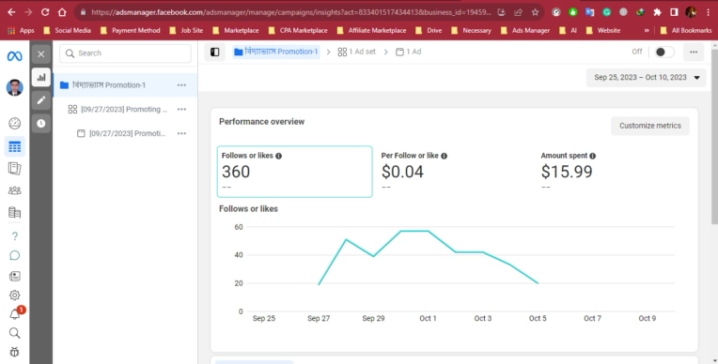Go to the 1 Ad set breadcrumb

point(357,52)
